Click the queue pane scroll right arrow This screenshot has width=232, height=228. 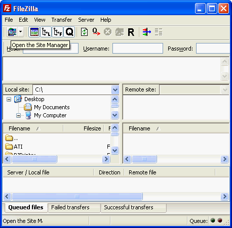tap(225, 196)
